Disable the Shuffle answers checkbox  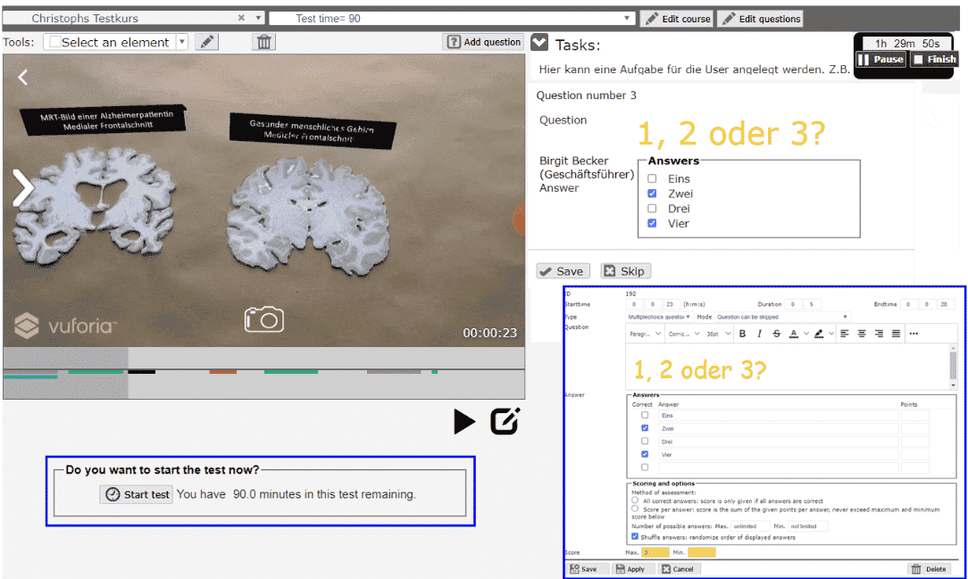click(635, 537)
